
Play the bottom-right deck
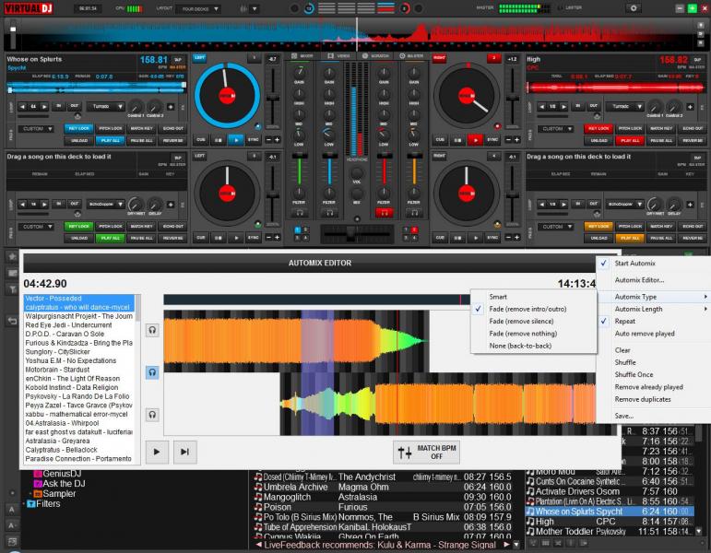475,238
